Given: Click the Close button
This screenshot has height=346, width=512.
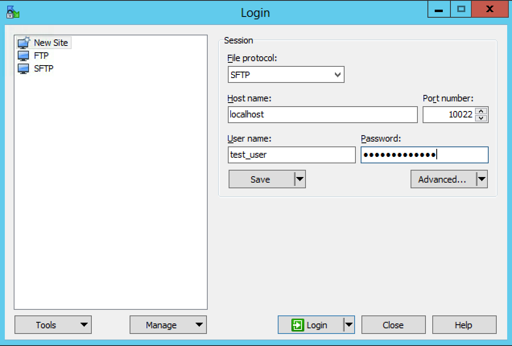Looking at the screenshot, I should (x=393, y=325).
